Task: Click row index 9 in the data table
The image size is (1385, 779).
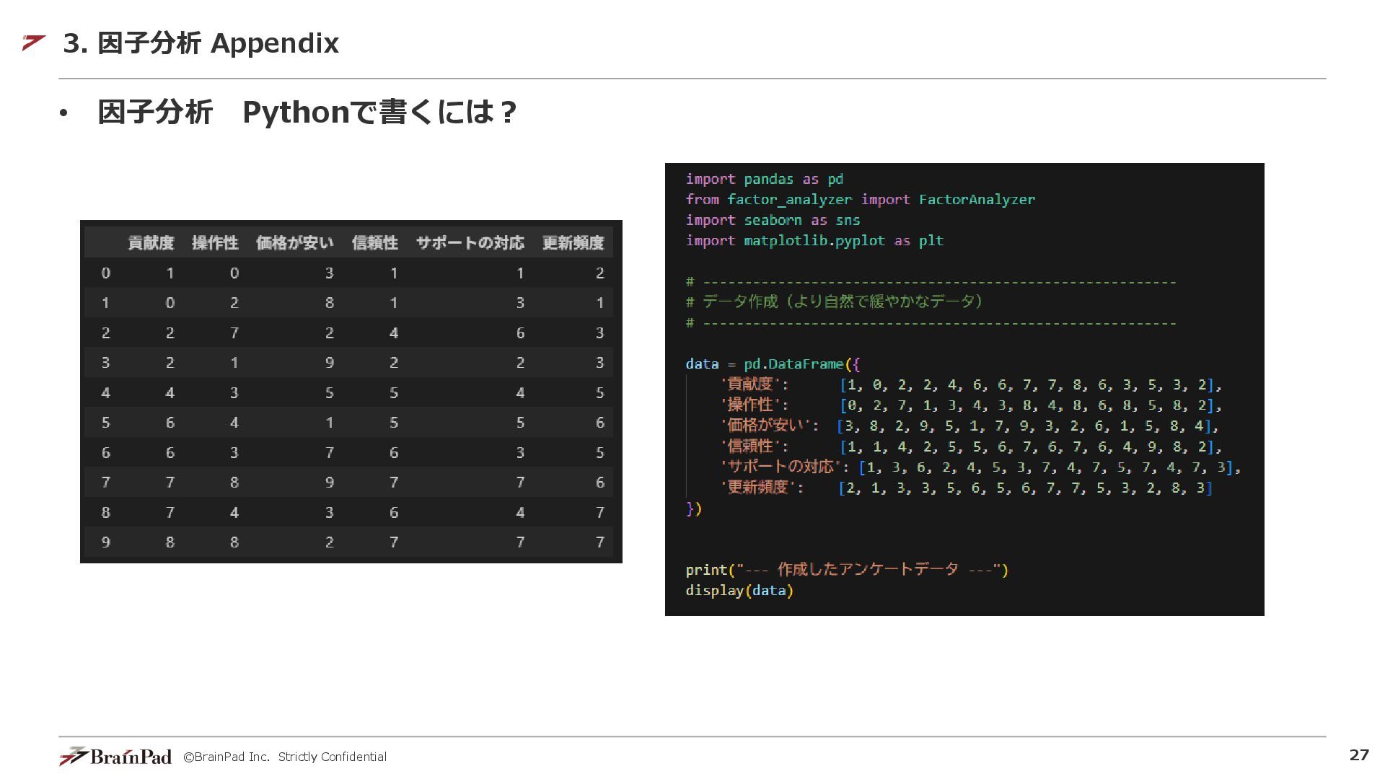Action: point(106,542)
